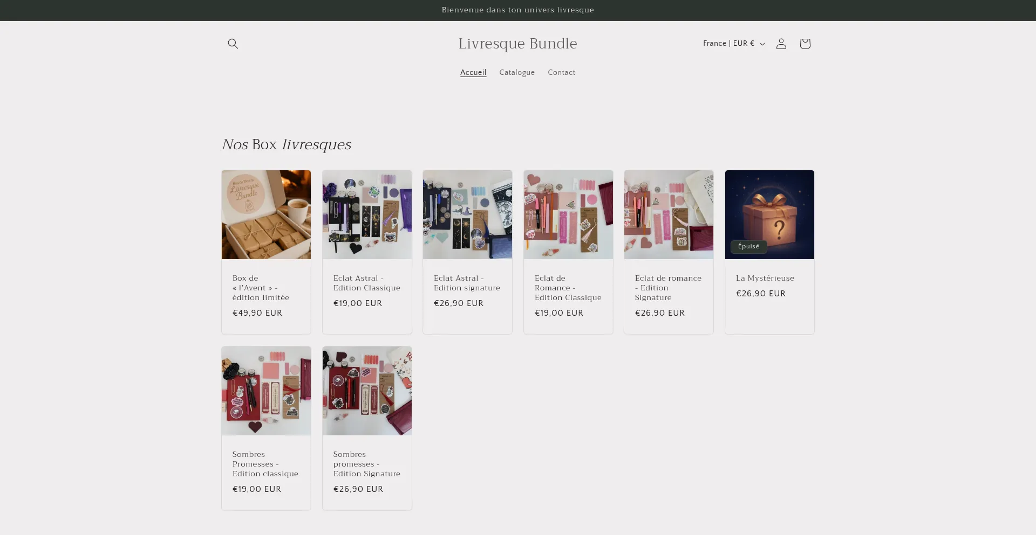
Task: Open Sombres Promesses classique product image
Action: tap(266, 391)
